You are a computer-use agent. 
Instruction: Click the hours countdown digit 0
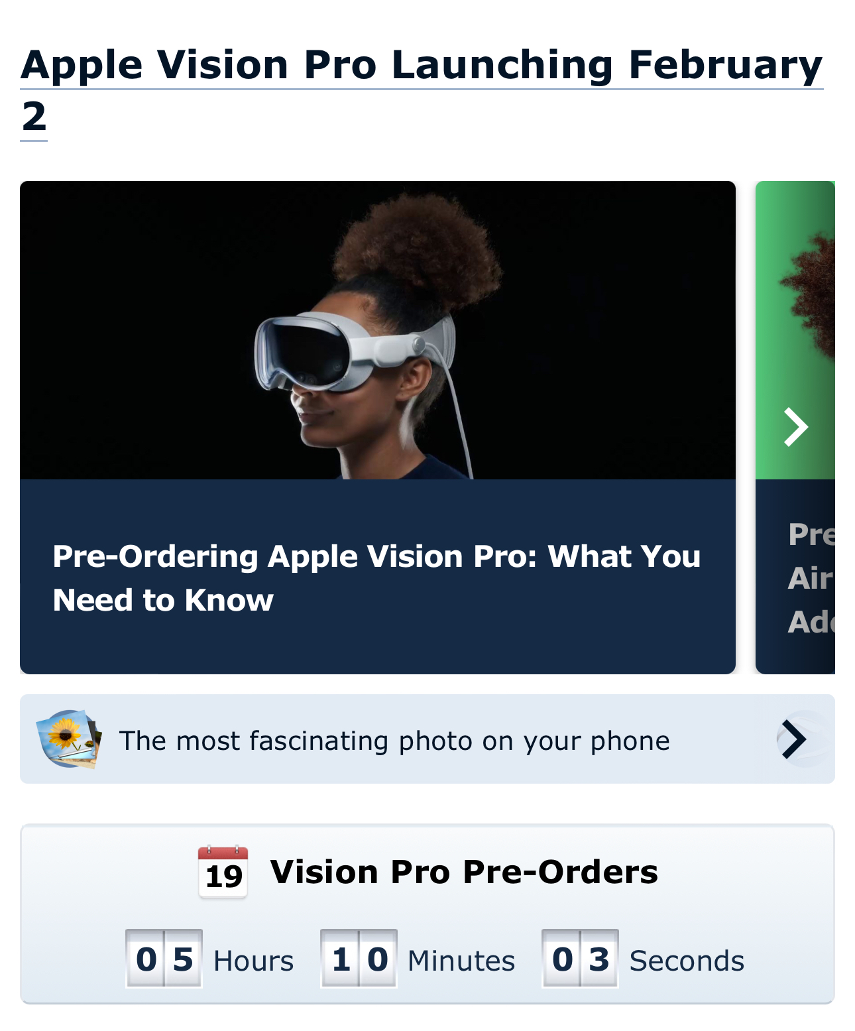146,959
